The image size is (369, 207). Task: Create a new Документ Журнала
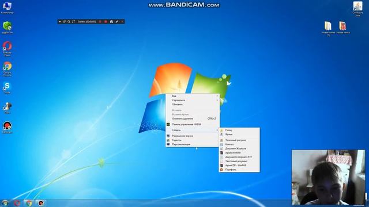pos(239,148)
